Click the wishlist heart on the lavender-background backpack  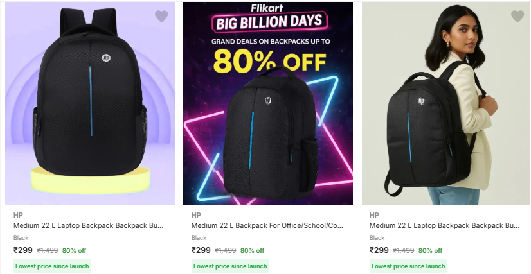point(161,16)
